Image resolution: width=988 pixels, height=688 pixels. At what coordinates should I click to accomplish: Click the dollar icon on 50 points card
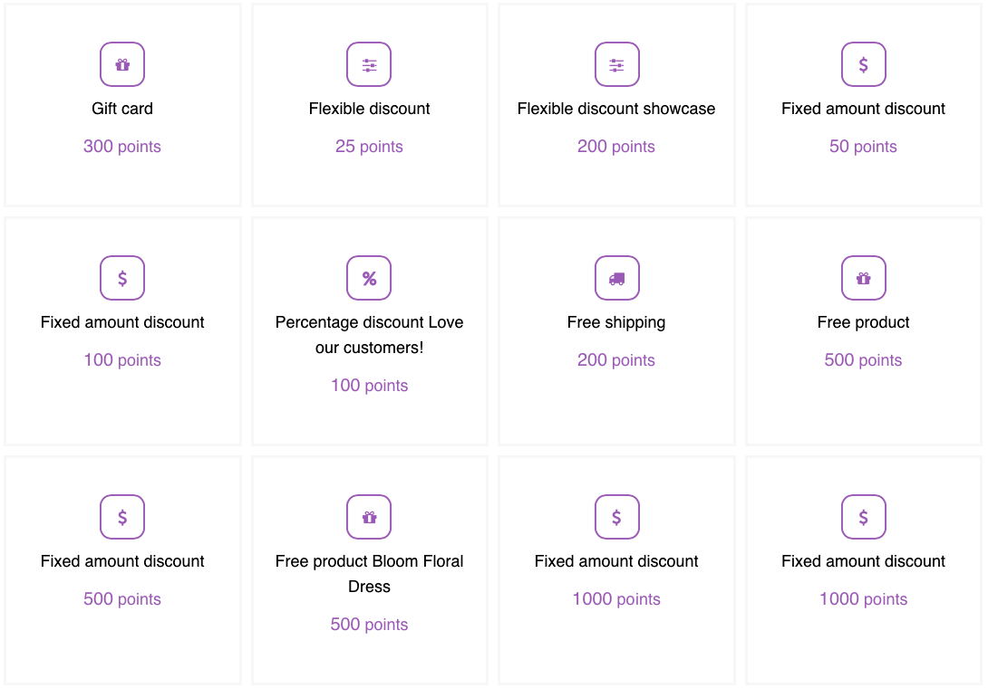(x=863, y=64)
